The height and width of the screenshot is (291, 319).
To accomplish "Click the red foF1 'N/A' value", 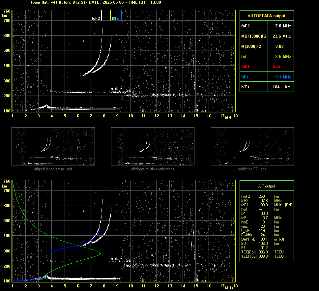I will pyautogui.click(x=276, y=67).
